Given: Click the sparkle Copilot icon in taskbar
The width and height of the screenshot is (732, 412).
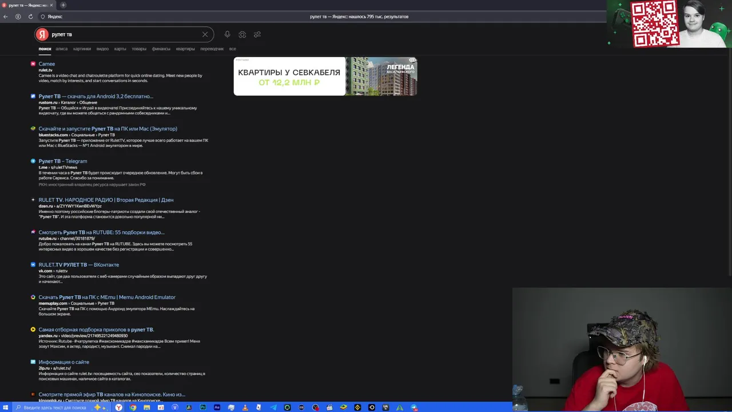Looking at the screenshot, I should 100,407.
